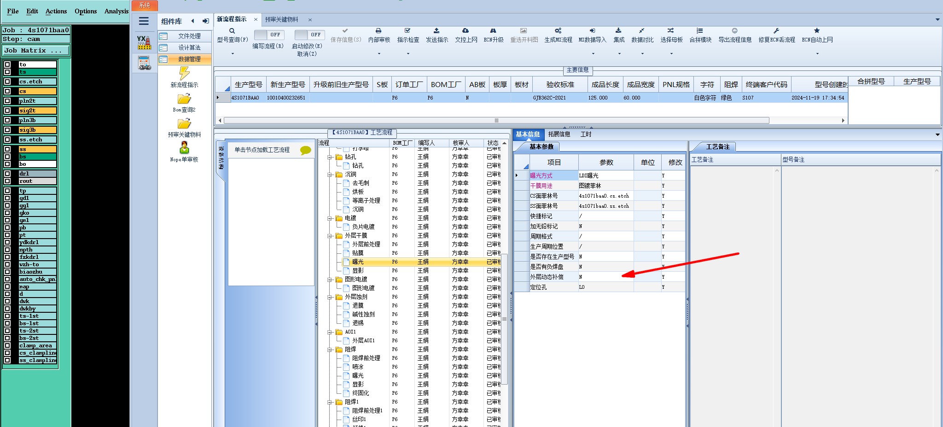This screenshot has height=427, width=943.
Task: Open the dropdown arrow under 内部审核
Action: [379, 54]
